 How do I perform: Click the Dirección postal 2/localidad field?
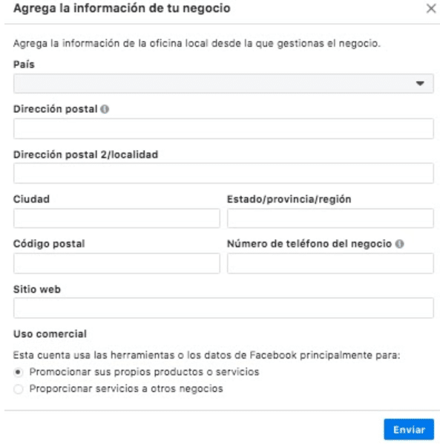[223, 173]
